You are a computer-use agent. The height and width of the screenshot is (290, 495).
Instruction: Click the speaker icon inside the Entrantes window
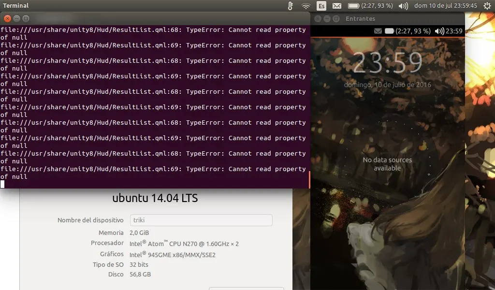coord(439,30)
